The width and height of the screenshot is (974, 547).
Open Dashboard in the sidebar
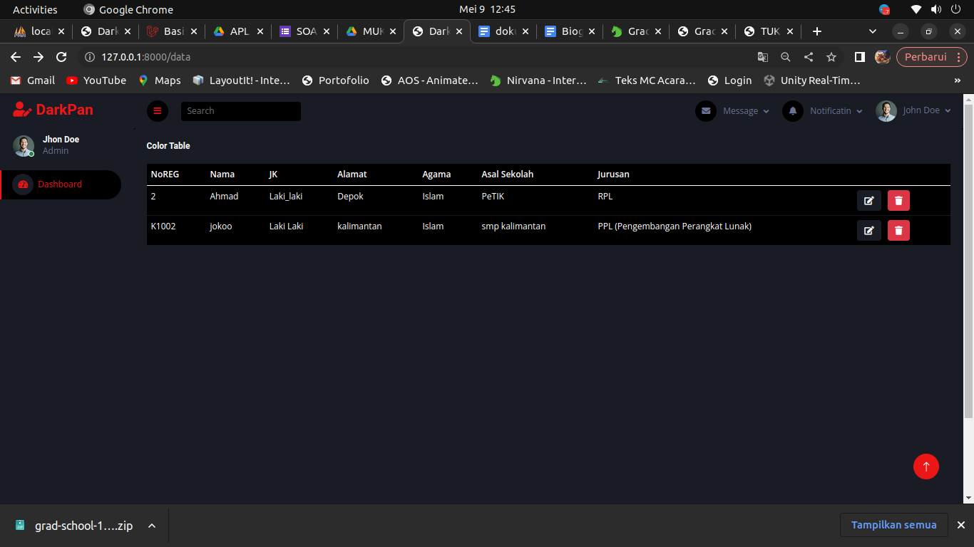pos(60,184)
